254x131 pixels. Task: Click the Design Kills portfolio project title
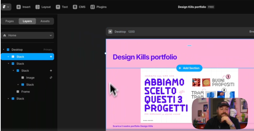[192, 7]
